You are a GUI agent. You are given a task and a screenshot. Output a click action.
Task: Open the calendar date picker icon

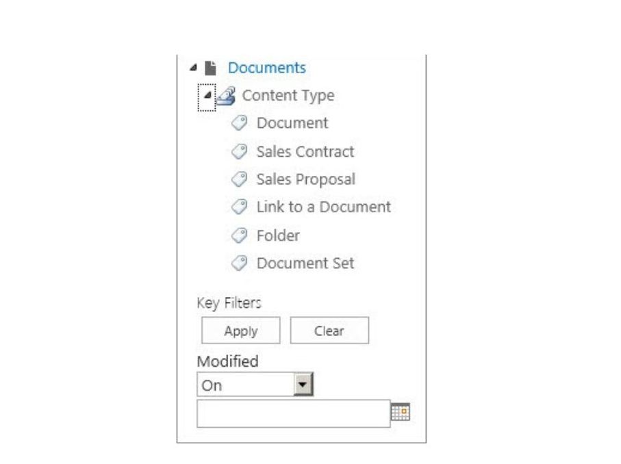pyautogui.click(x=401, y=412)
